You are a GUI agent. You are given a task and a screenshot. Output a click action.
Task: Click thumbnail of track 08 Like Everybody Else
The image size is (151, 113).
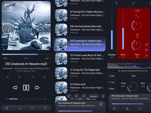click(x=61, y=30)
